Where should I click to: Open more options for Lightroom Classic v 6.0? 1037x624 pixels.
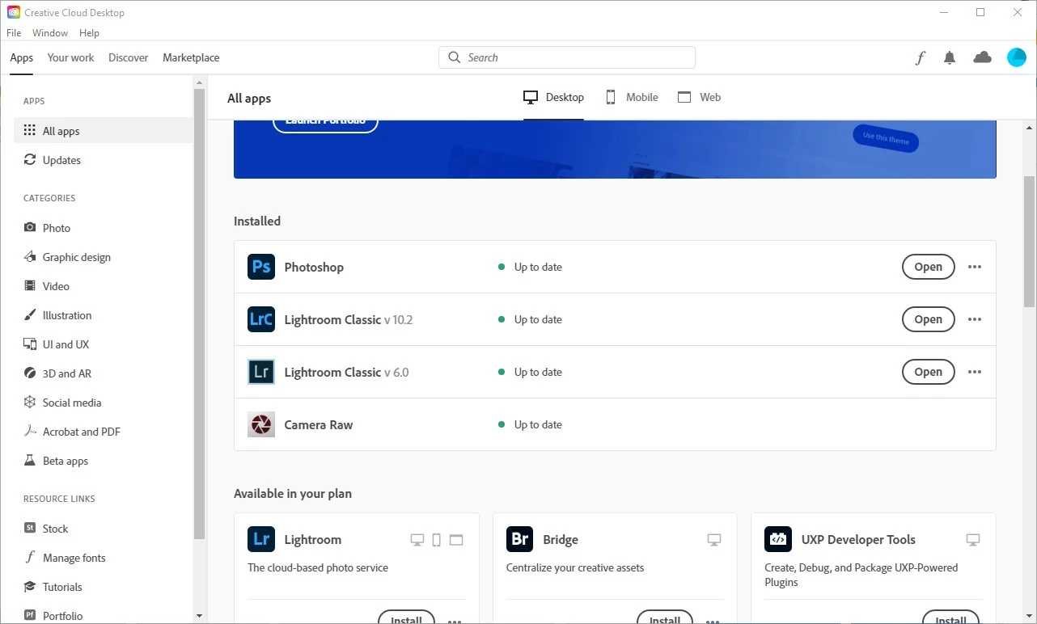[x=975, y=372]
